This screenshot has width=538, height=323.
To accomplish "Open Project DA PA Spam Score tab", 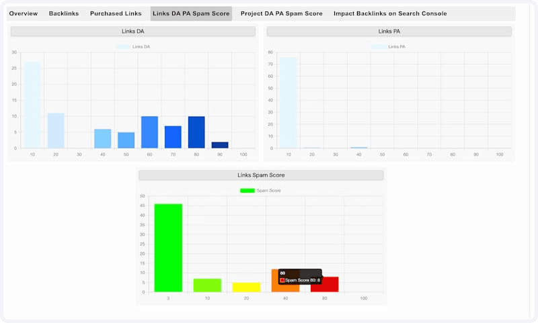I will point(281,13).
